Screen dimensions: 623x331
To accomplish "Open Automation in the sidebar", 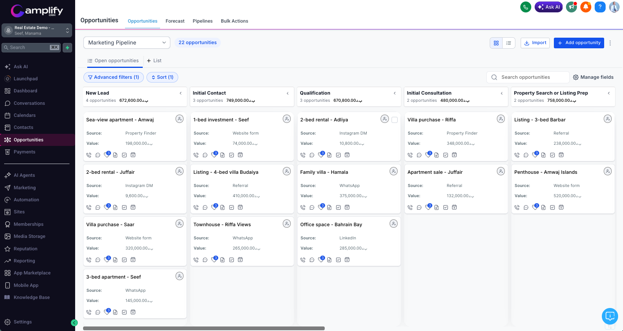I will point(26,200).
